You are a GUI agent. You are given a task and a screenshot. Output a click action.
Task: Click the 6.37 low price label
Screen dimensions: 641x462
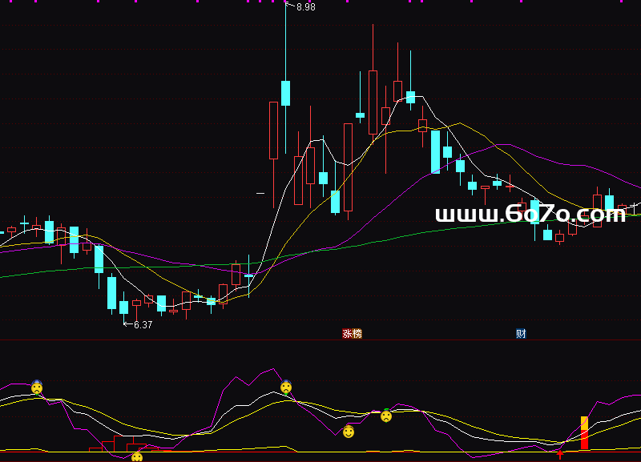[143, 325]
